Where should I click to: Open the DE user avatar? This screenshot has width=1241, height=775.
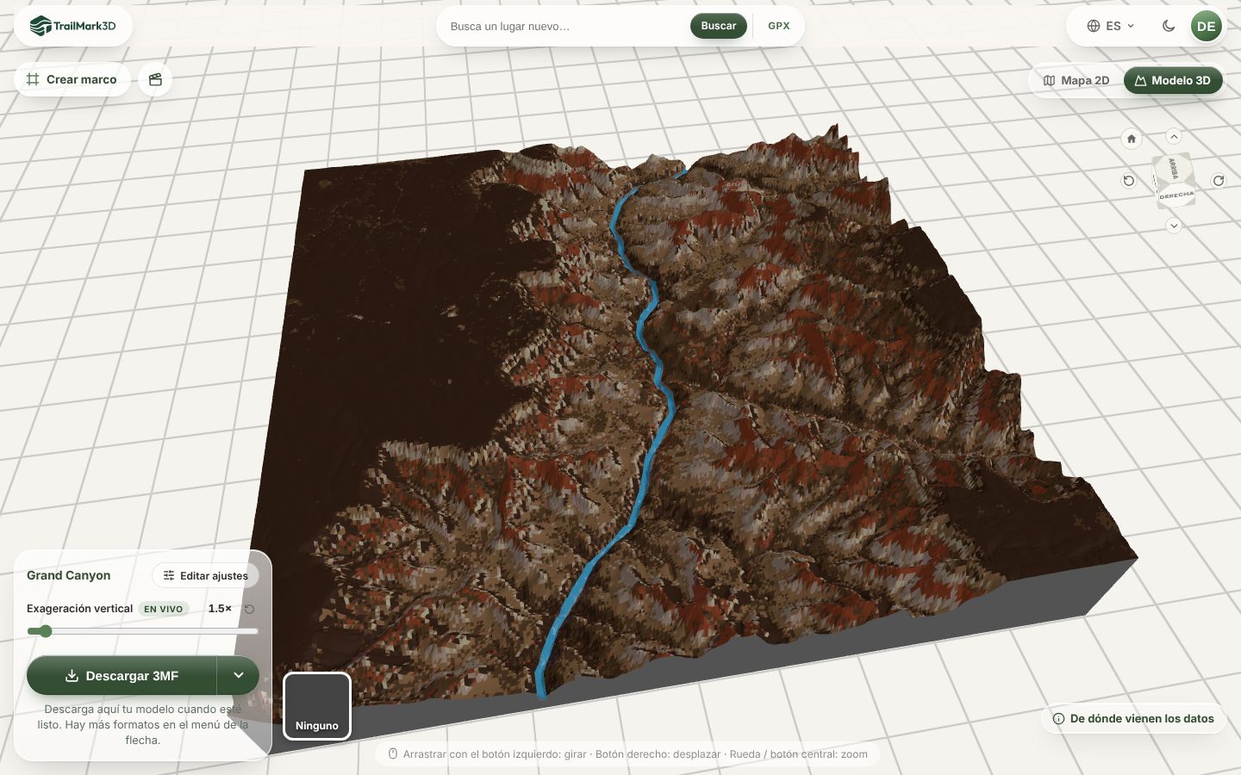click(x=1207, y=26)
